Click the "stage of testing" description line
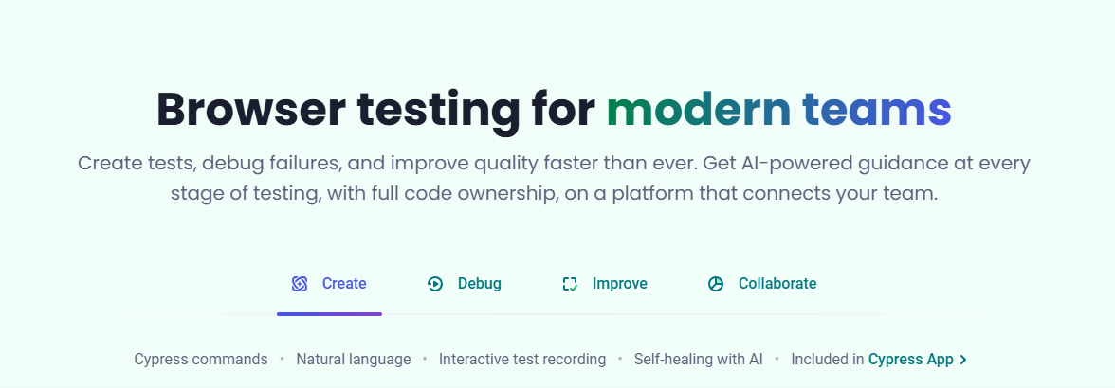This screenshot has width=1115, height=388. click(x=554, y=194)
